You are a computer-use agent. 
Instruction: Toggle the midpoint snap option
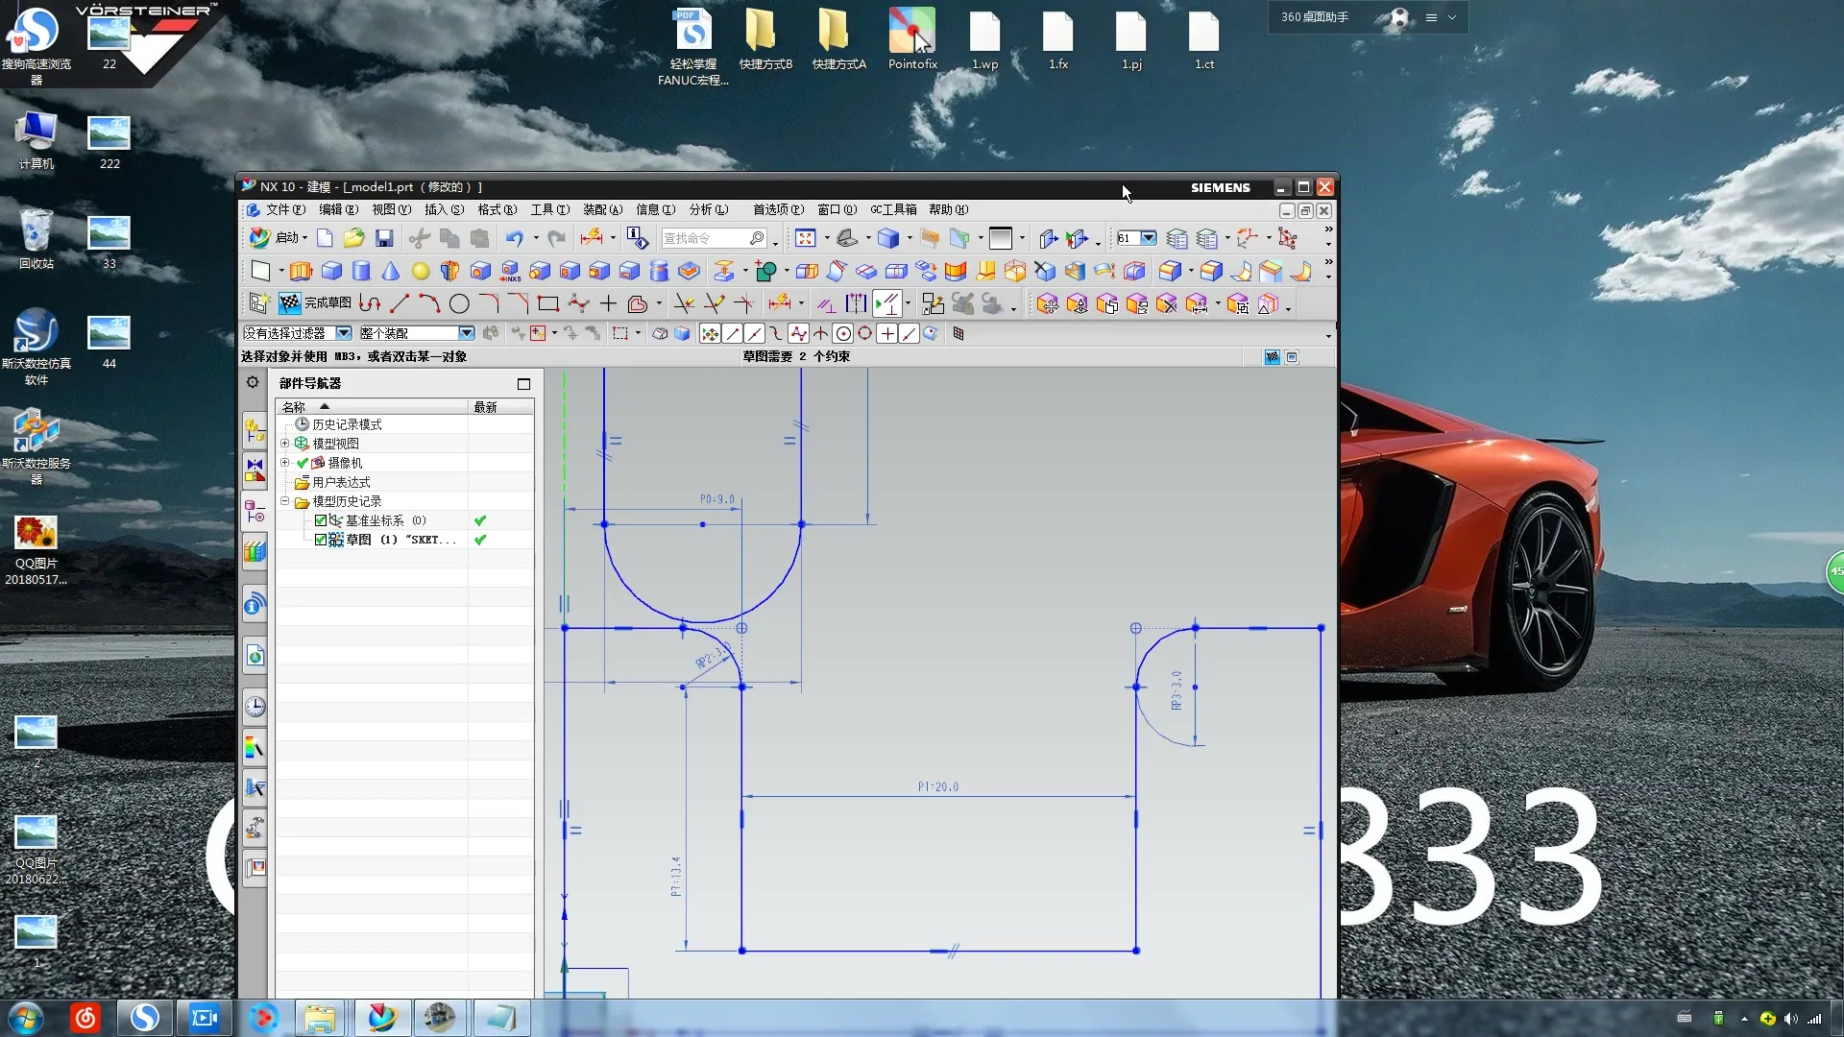(755, 333)
